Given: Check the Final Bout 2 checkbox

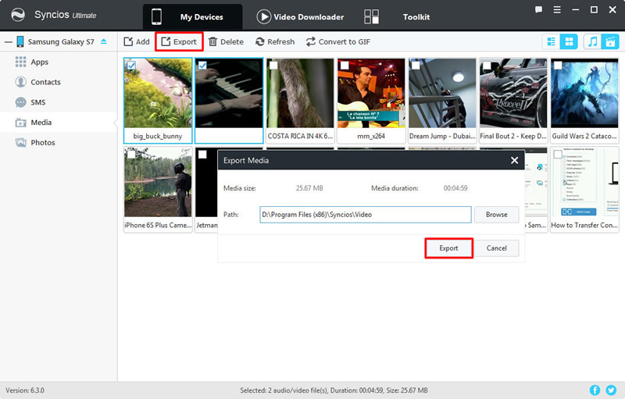Looking at the screenshot, I should 487,66.
